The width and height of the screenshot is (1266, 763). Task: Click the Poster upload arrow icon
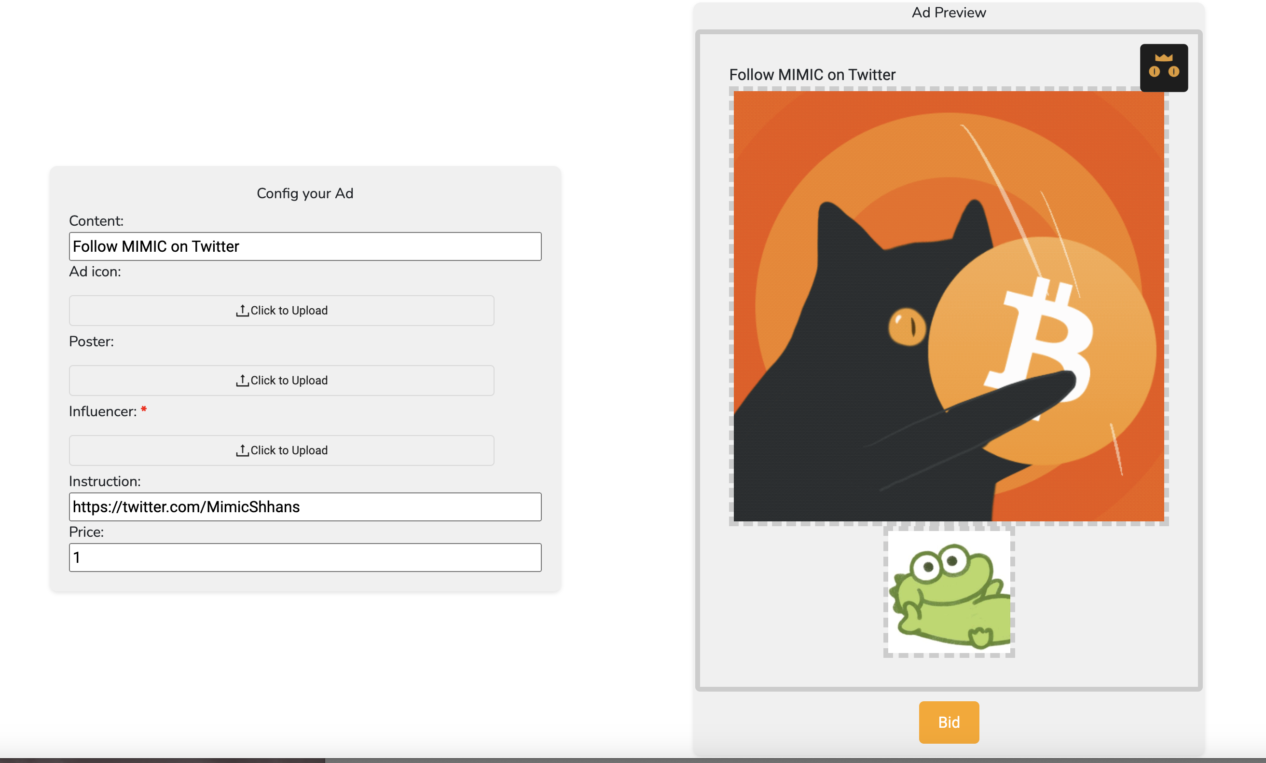243,381
